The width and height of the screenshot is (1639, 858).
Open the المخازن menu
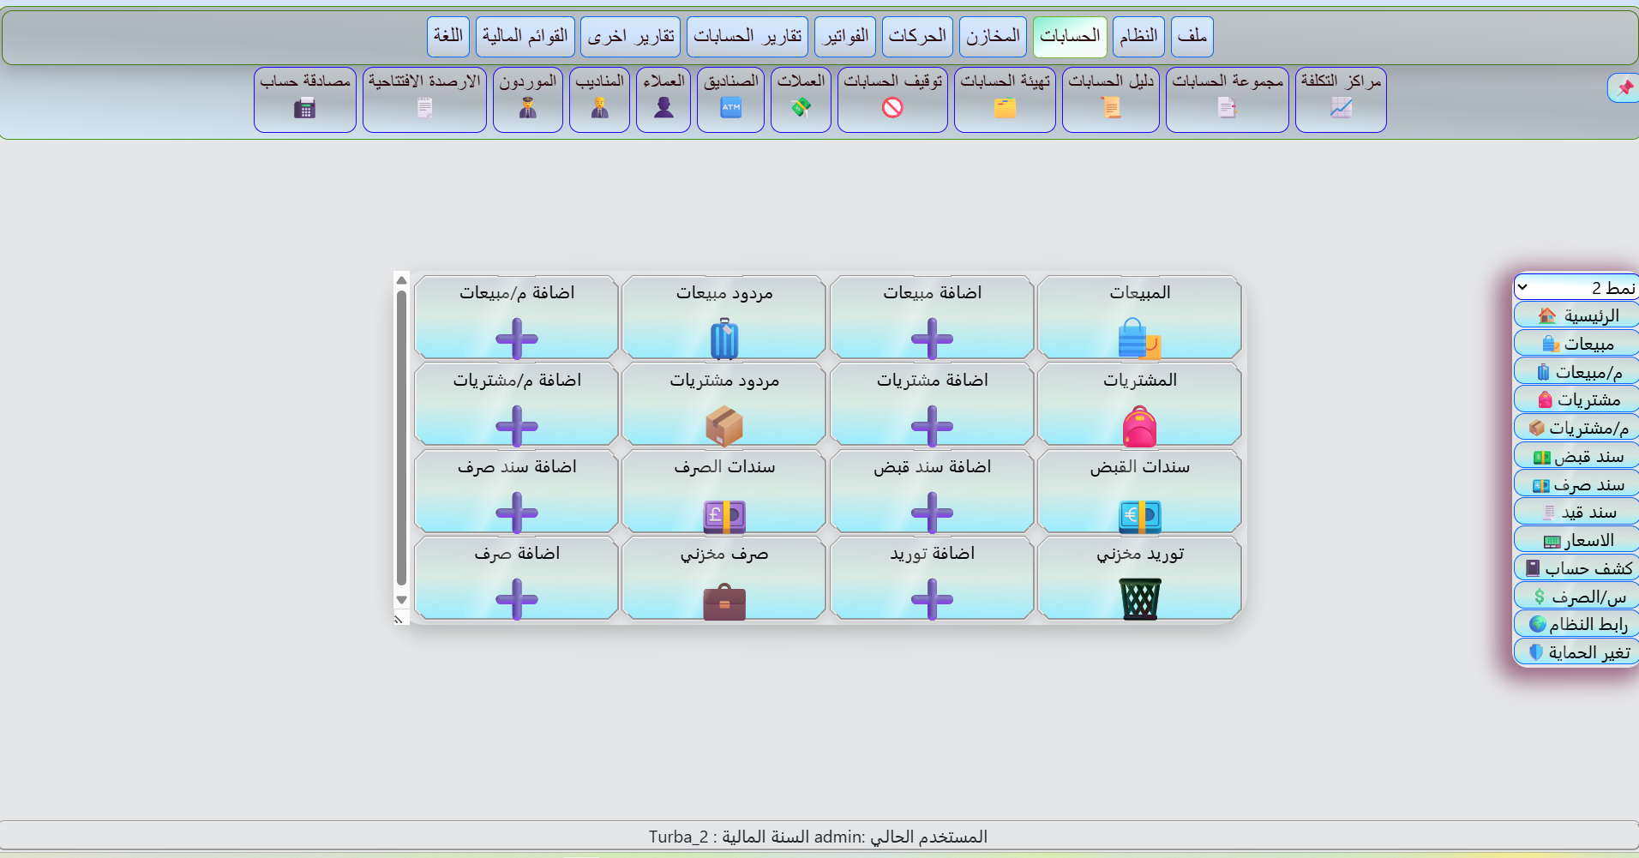coord(993,36)
